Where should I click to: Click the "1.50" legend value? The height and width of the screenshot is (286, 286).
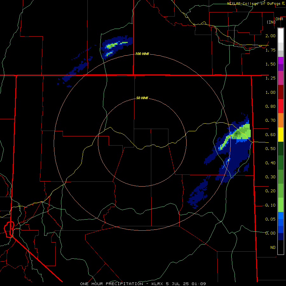(x=270, y=64)
